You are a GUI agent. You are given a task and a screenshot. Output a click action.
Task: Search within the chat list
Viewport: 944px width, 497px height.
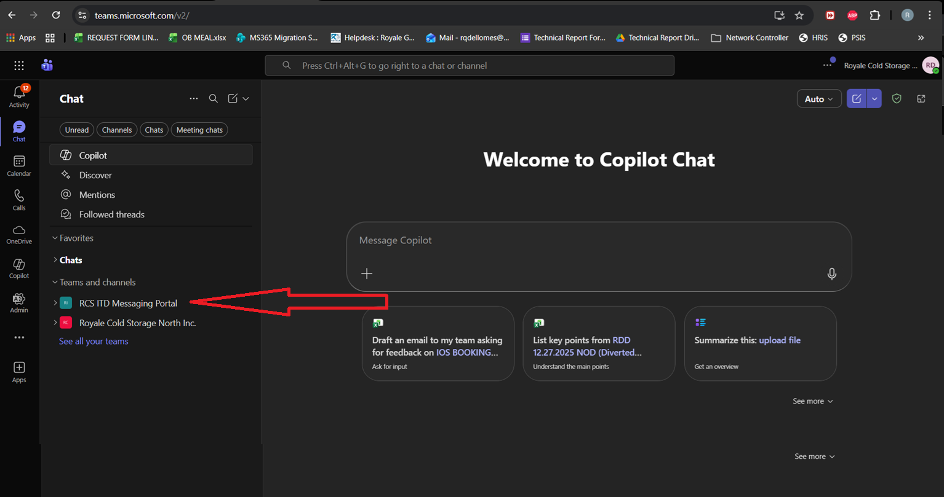click(x=213, y=98)
